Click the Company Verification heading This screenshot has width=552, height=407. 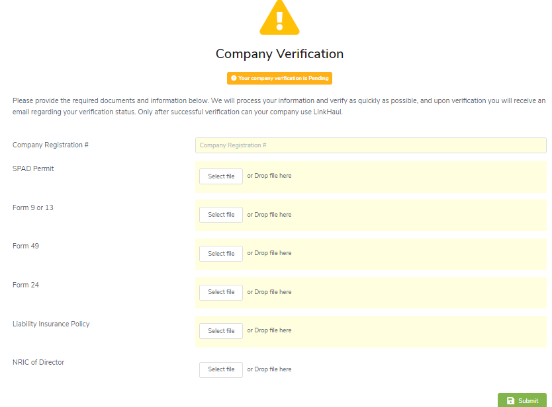click(x=279, y=54)
